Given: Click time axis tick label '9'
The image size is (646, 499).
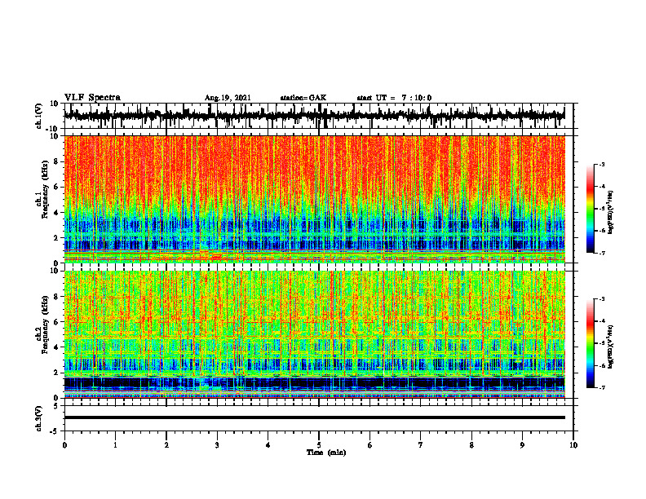Looking at the screenshot, I should (x=522, y=445).
